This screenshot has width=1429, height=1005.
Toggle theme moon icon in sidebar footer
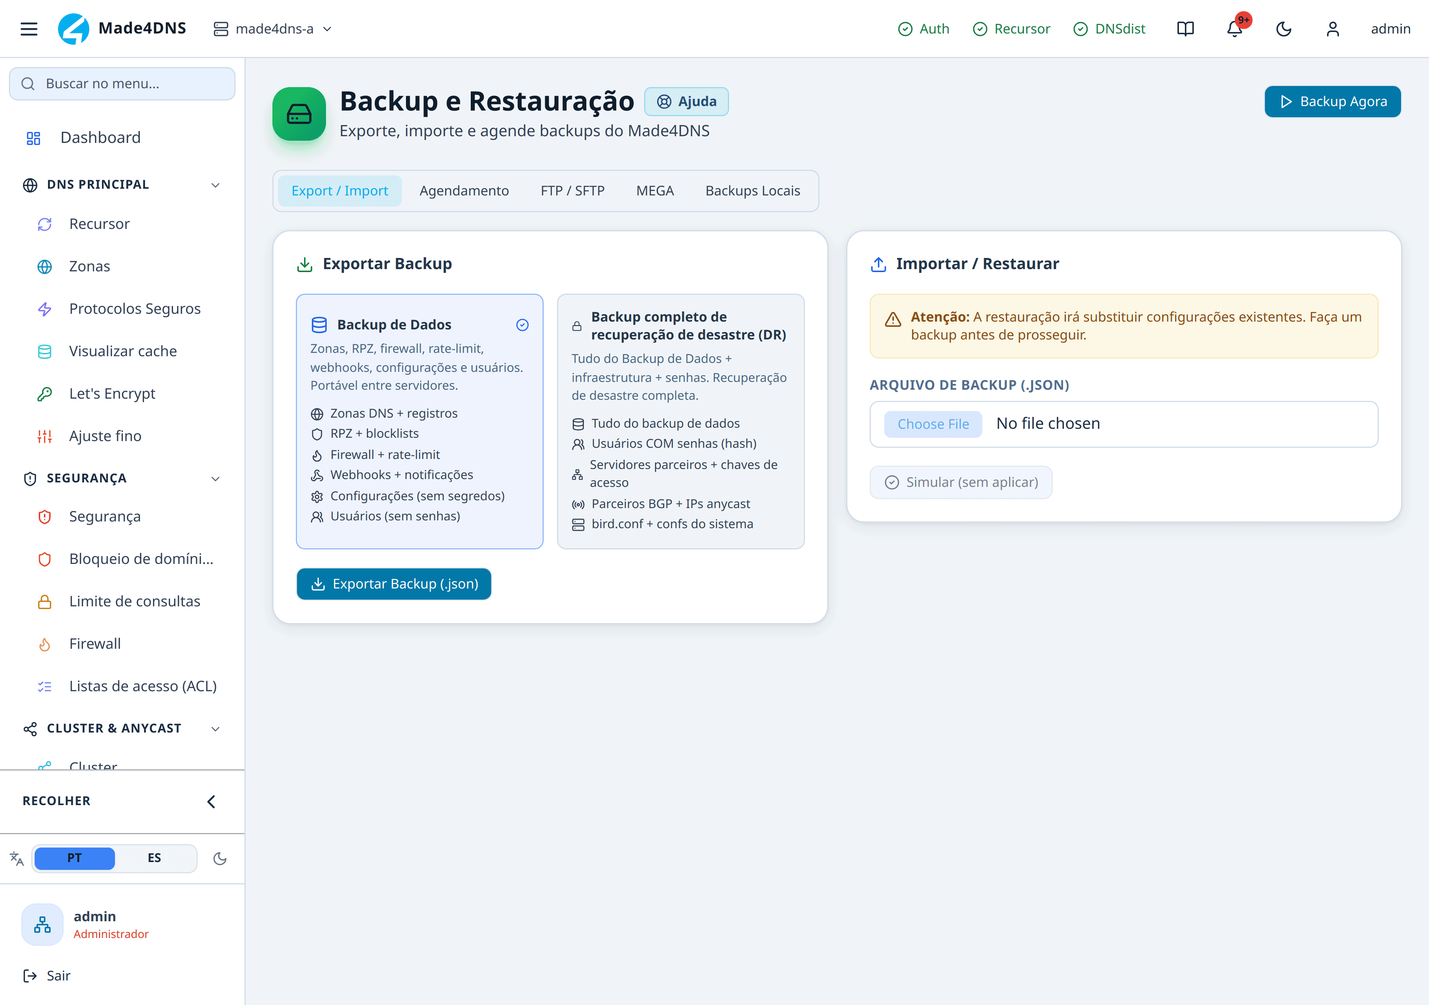(220, 859)
